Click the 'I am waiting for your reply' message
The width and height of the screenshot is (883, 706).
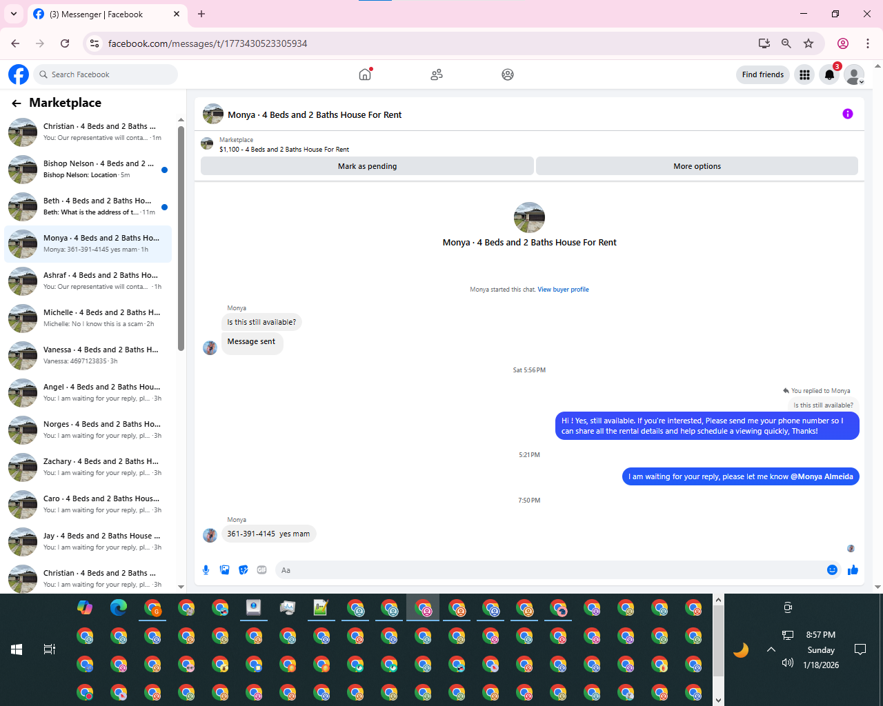coord(741,476)
